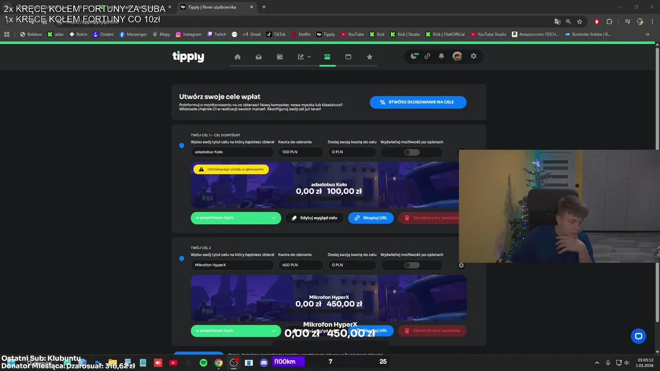The width and height of the screenshot is (660, 371).
Task: Click the link chain icon in header
Action: 427,56
